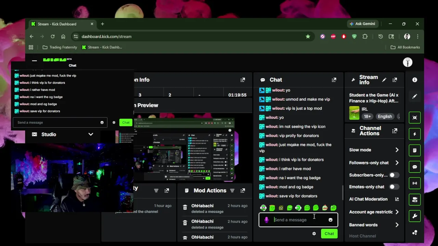The width and height of the screenshot is (438, 246).
Task: Click the green Chat button in main chat
Action: (x=329, y=234)
